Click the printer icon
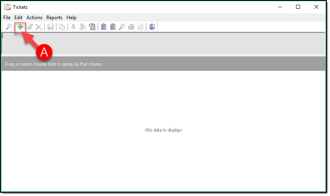 click(131, 27)
